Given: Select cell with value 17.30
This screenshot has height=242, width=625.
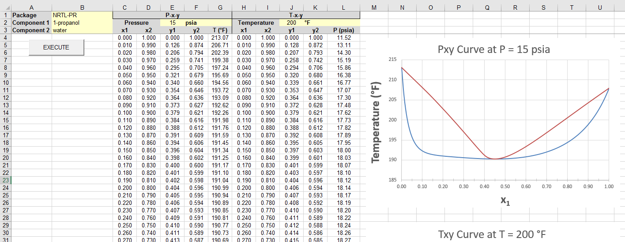Looking at the screenshot, I should coord(344,98).
